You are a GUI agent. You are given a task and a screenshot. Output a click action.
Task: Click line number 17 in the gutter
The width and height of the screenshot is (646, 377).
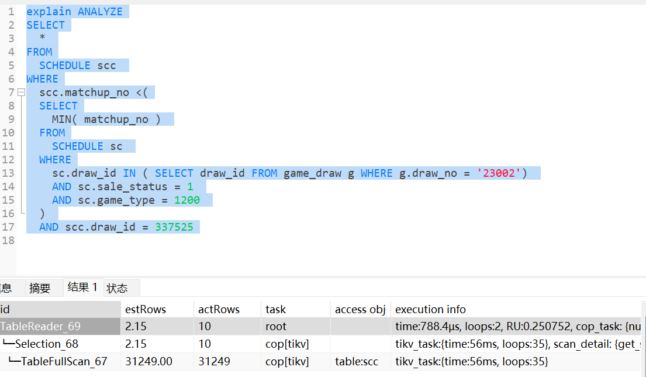(x=8, y=227)
